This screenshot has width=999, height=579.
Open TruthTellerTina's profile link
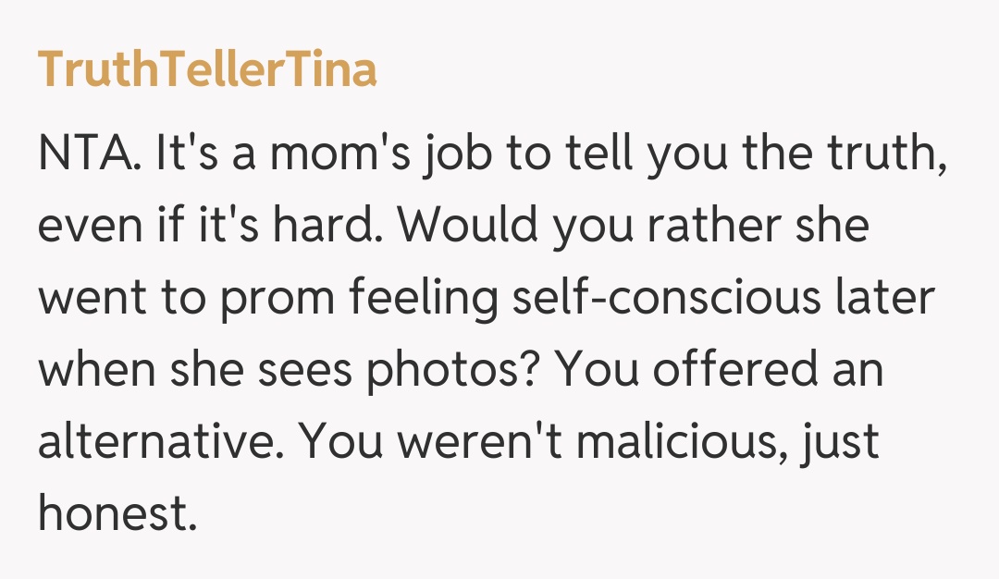(x=207, y=68)
